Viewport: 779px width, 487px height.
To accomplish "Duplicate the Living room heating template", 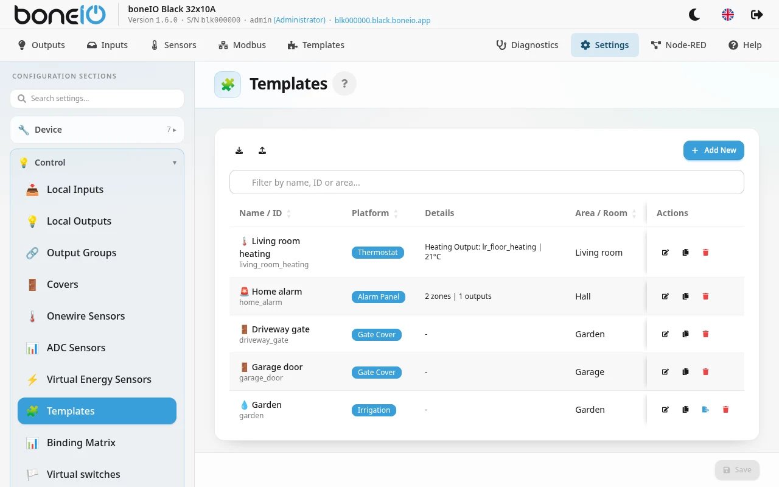I will tap(685, 252).
